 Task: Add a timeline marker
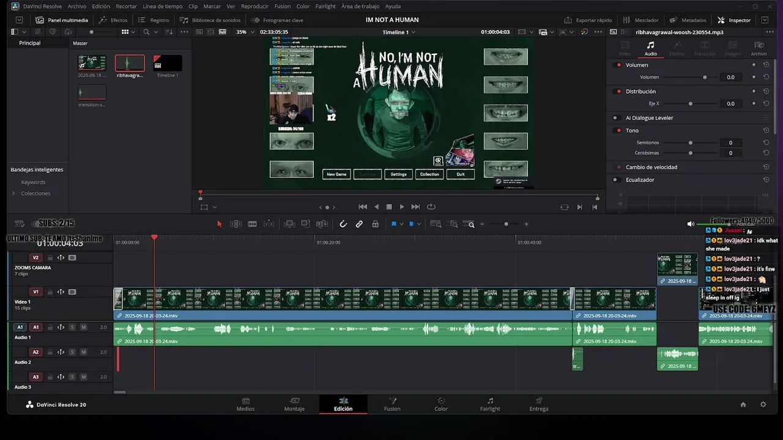(411, 224)
